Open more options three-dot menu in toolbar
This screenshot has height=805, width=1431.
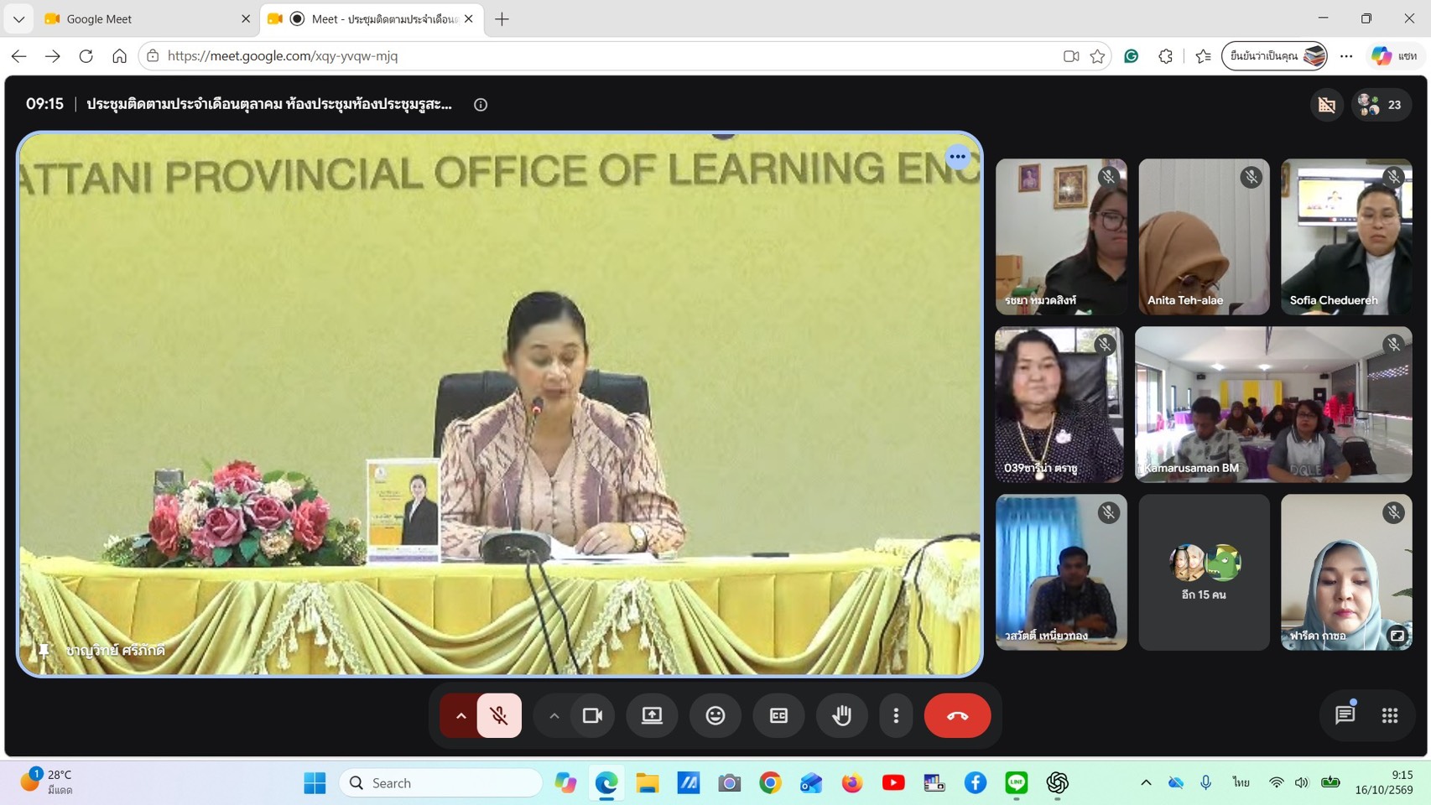(x=896, y=715)
